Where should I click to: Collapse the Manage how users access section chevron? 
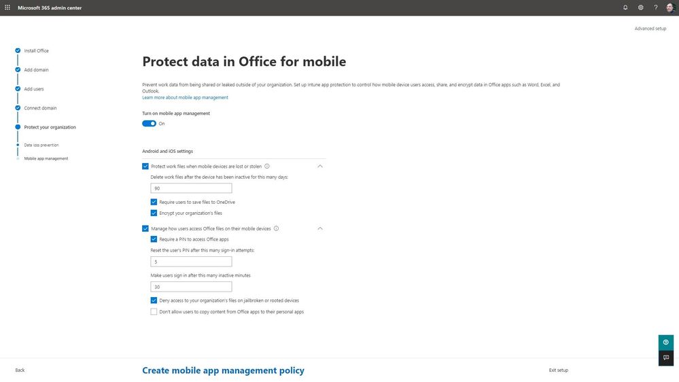point(320,229)
